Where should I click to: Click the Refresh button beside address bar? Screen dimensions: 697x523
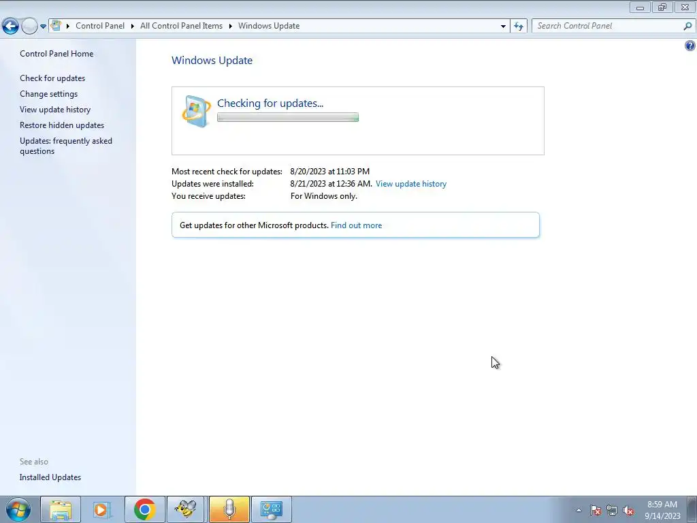[518, 26]
